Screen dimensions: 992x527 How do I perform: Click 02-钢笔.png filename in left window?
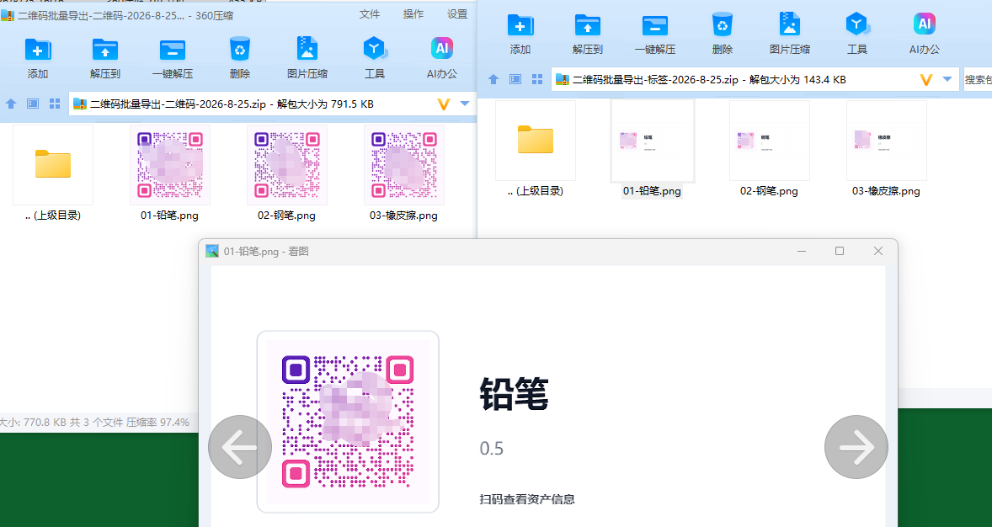pos(286,216)
